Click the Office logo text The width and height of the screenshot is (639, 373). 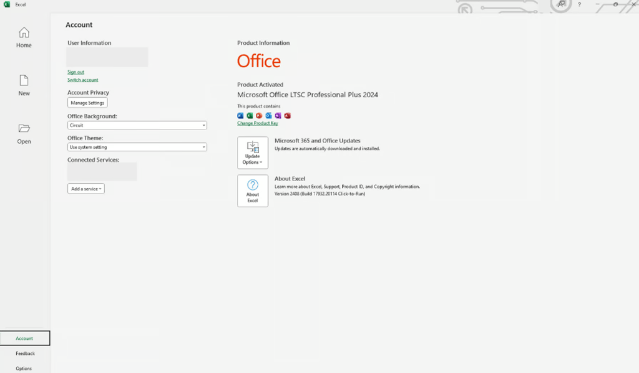(259, 61)
